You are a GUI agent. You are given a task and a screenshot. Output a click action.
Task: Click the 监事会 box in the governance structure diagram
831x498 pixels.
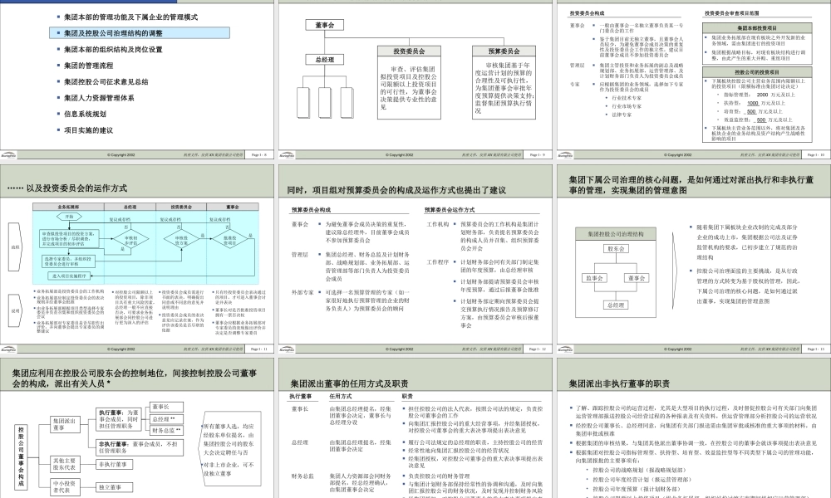(594, 278)
